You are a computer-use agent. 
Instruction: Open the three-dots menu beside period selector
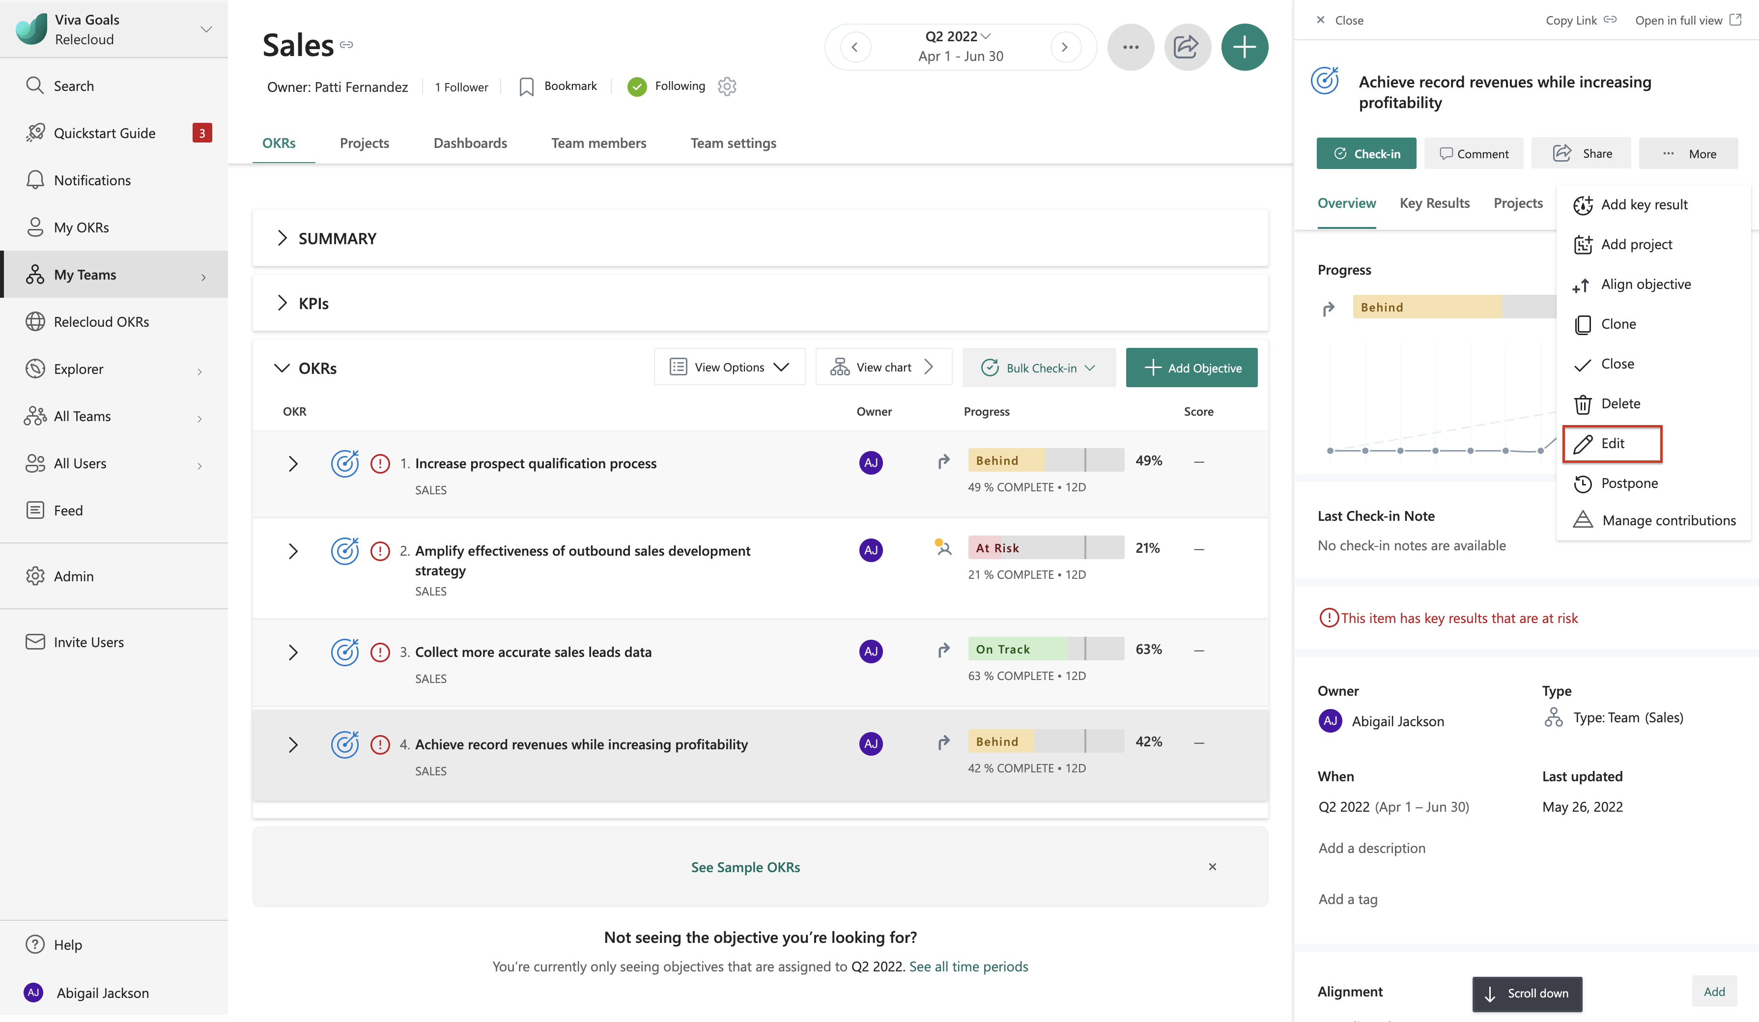click(1130, 48)
